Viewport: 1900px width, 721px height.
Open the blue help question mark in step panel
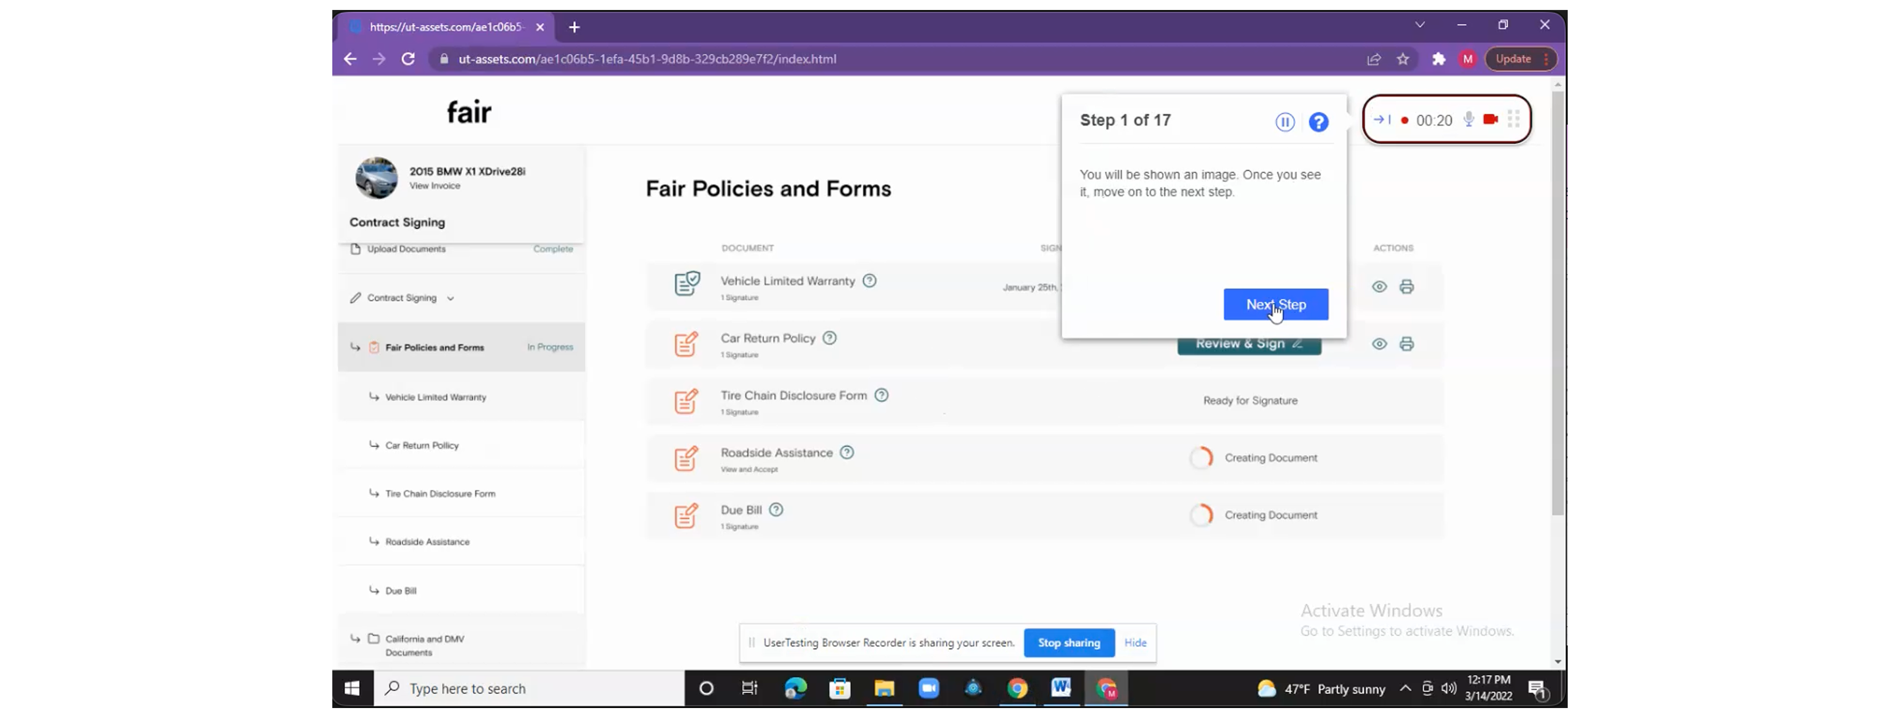pyautogui.click(x=1318, y=122)
